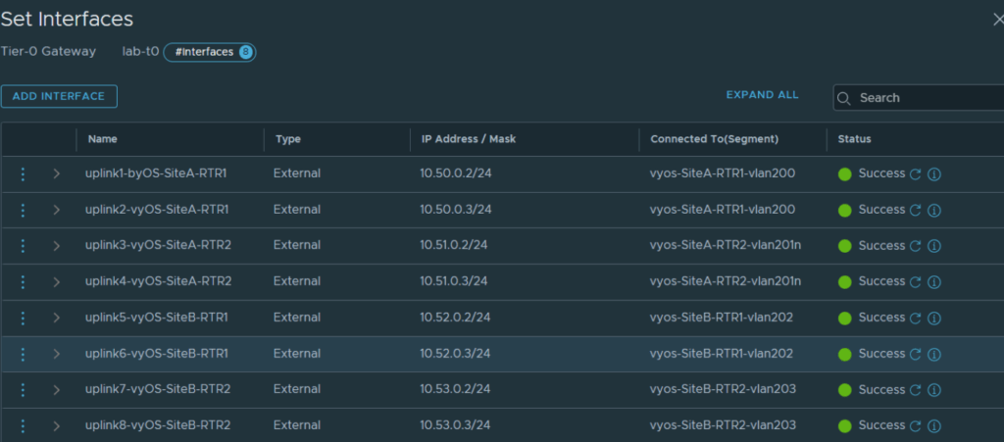
Task: Click the EXPAND ALL link
Action: (762, 95)
